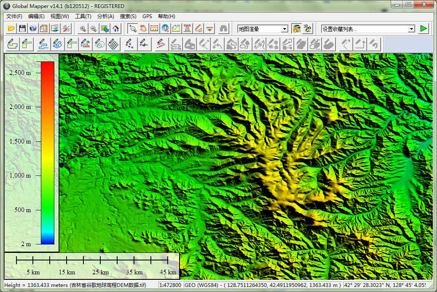Save the workspace with the floppy disk icon

22,28
